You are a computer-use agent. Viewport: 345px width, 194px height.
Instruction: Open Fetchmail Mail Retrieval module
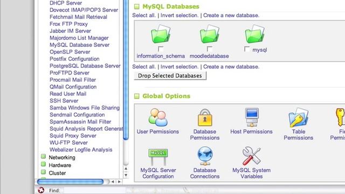point(78,17)
